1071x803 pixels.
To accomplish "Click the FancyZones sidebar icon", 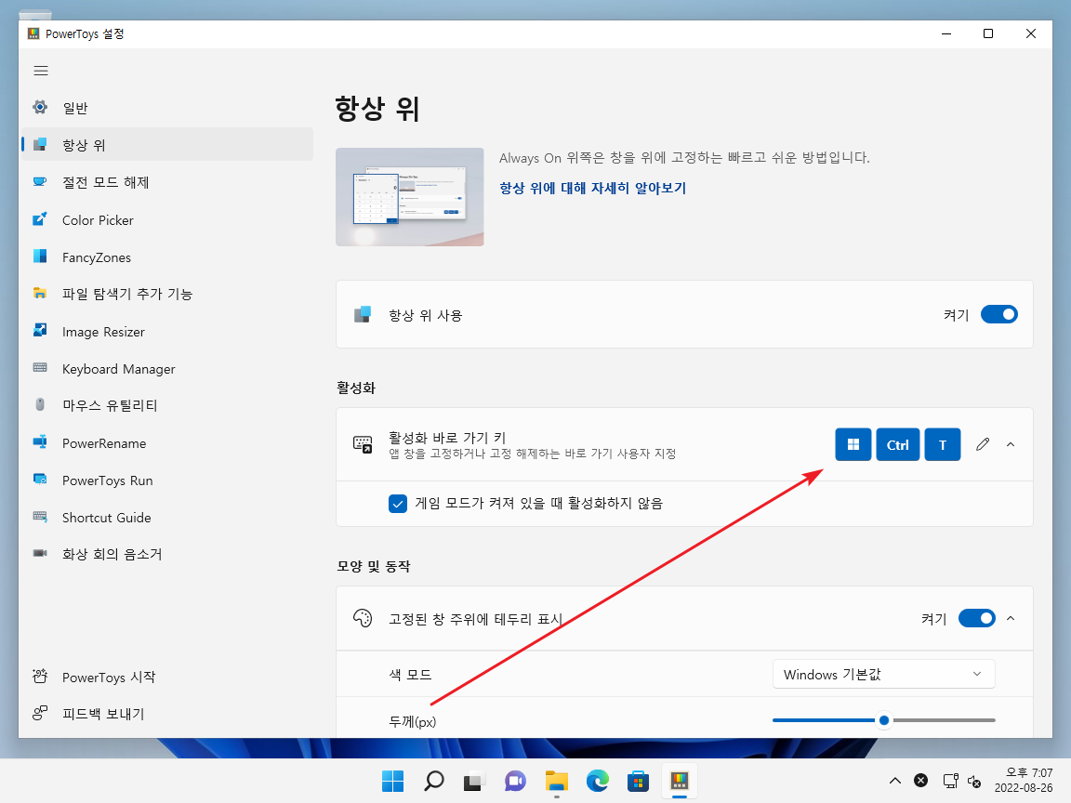I will pyautogui.click(x=40, y=257).
